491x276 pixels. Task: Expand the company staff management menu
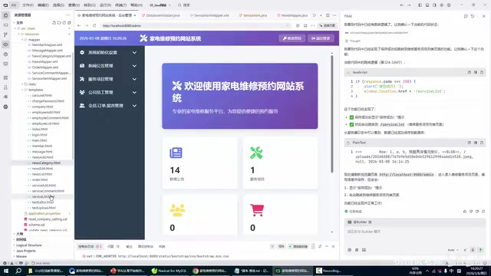pyautogui.click(x=109, y=92)
